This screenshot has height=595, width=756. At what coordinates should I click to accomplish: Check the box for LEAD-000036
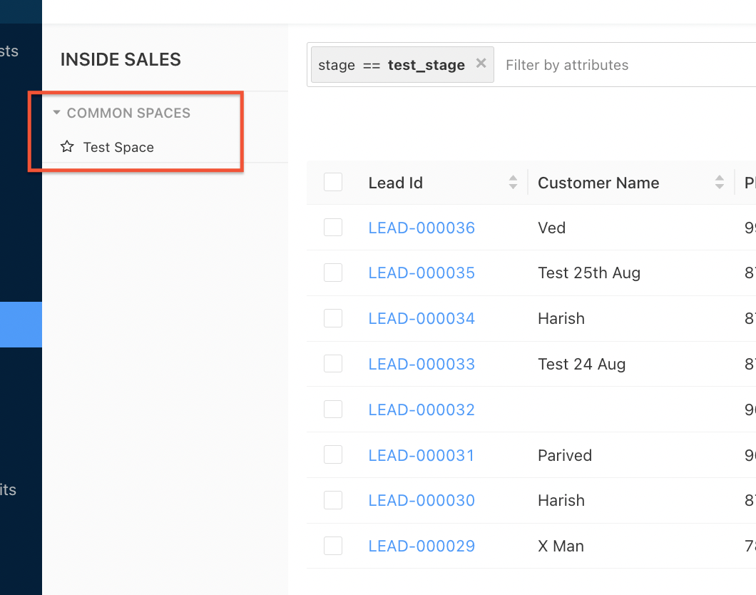[x=333, y=228]
